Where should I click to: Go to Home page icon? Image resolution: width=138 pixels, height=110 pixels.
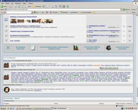22,6
